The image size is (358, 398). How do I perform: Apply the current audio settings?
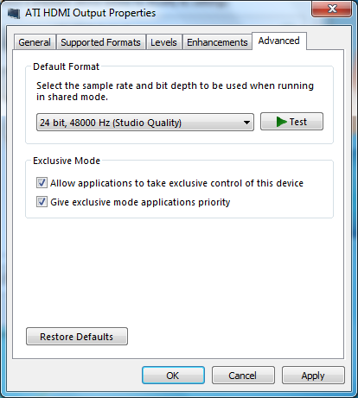coord(313,376)
